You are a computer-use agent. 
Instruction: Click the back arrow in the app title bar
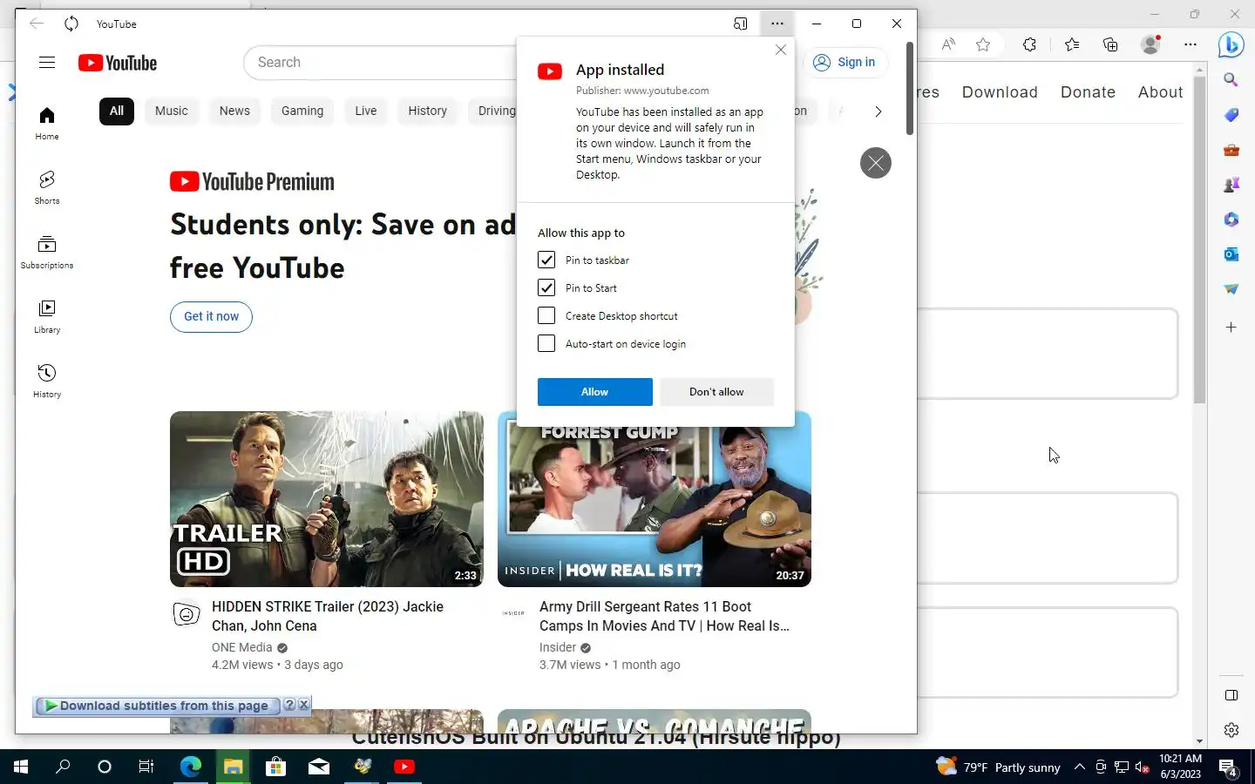[x=36, y=24]
